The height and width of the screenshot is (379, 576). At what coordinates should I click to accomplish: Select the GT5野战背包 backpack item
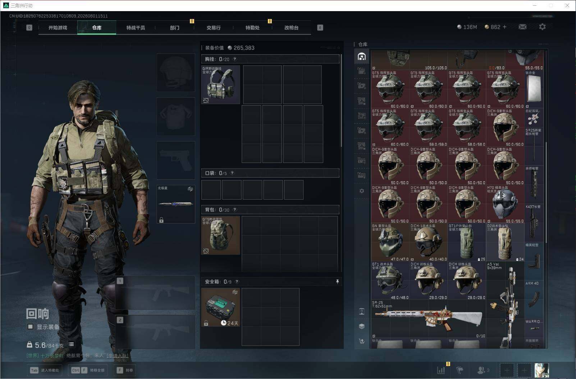[220, 235]
